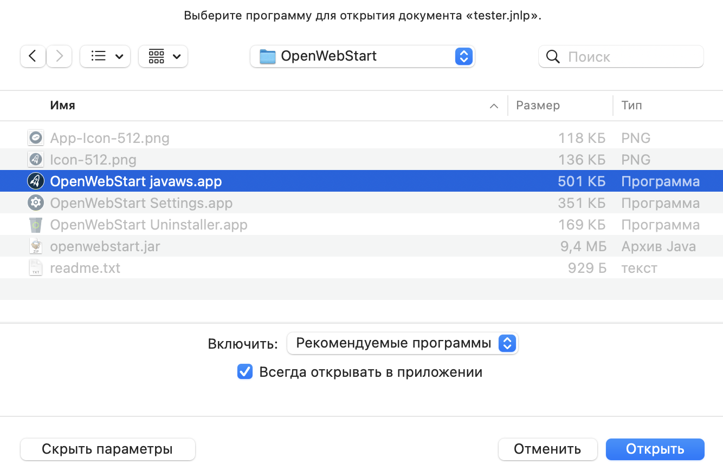Click the OpenWebStart Uninstaller trash icon
This screenshot has width=723, height=471.
coord(36,225)
